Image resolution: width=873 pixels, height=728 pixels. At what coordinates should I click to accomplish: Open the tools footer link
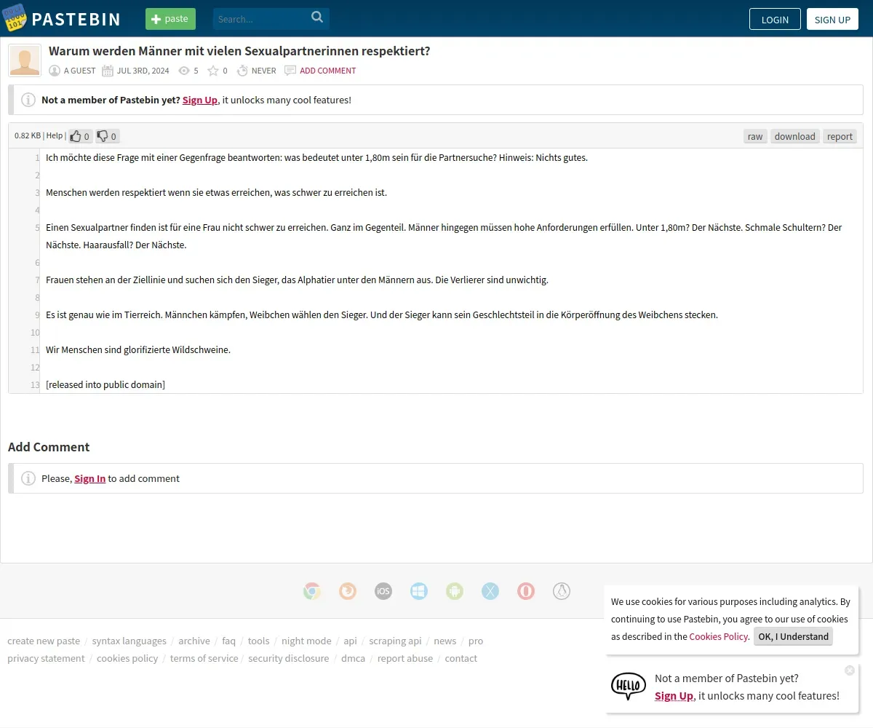pos(258,641)
